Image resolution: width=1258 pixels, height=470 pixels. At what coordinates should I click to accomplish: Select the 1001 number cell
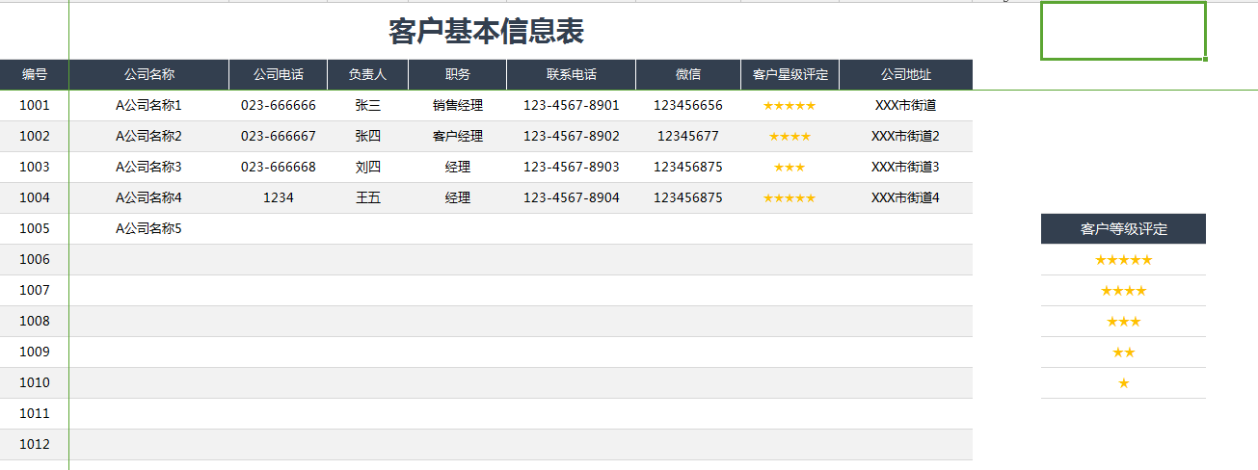tap(35, 106)
